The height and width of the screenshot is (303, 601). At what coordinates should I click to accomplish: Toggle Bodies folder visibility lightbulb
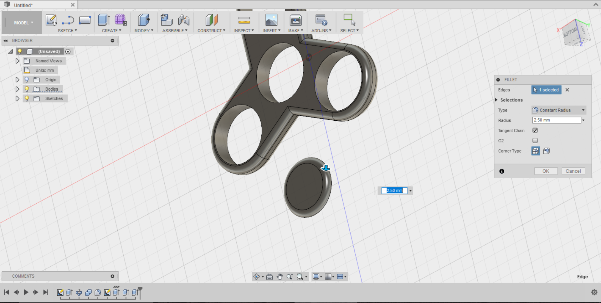point(27,89)
